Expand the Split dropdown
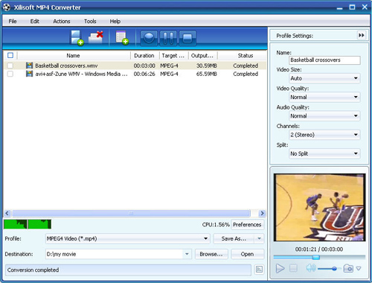The image size is (372, 283). (x=324, y=153)
